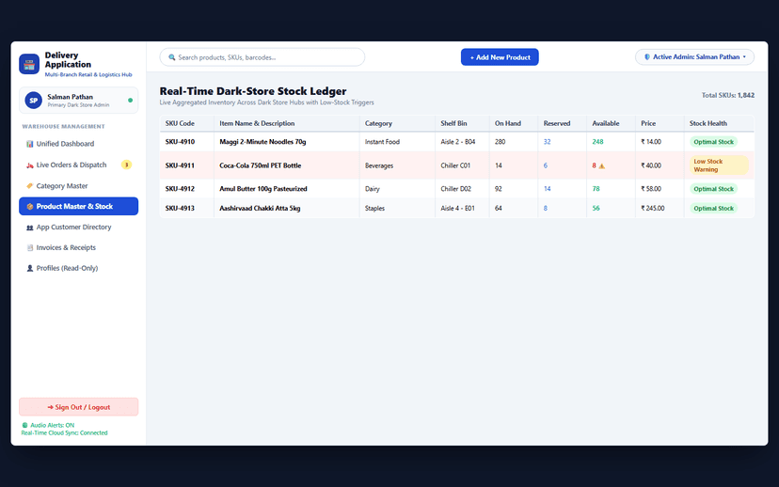Click the low-stock warning triangle icon

(601, 165)
